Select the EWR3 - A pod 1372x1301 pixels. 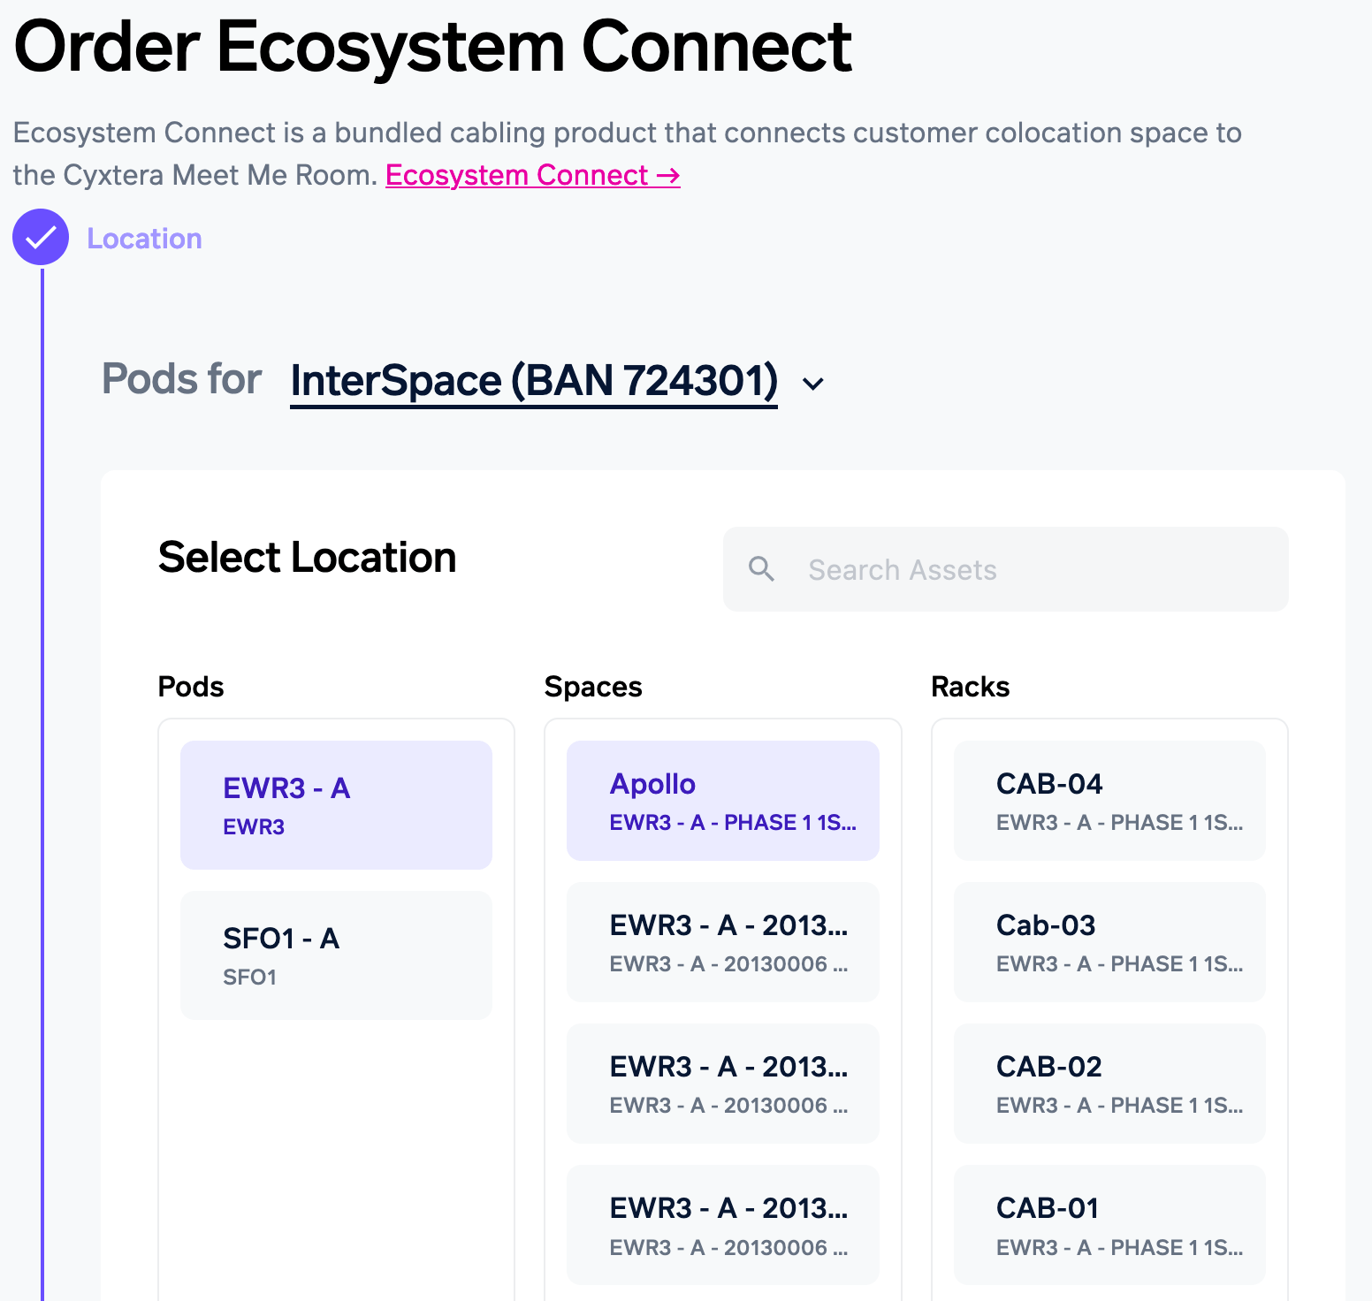pos(336,804)
